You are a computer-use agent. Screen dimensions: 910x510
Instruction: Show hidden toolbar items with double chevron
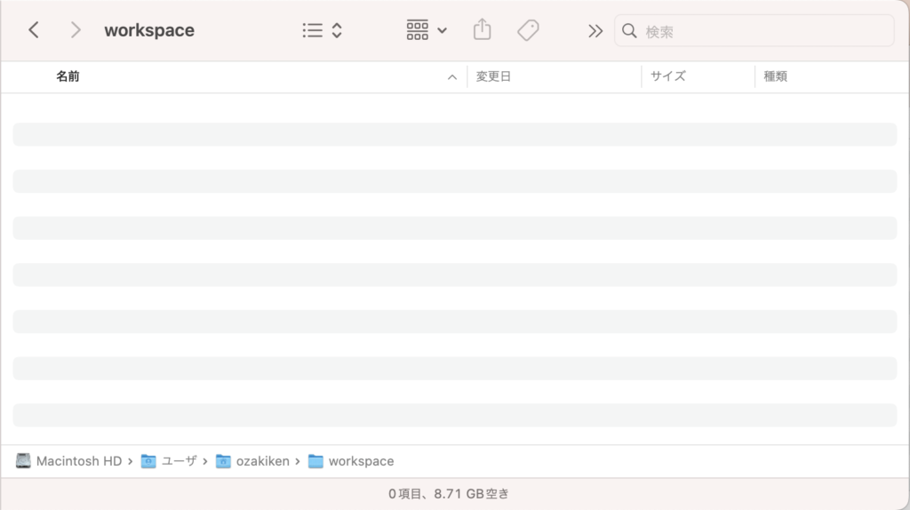[595, 31]
